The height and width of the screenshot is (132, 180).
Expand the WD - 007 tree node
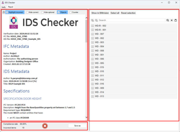(x=93, y=34)
